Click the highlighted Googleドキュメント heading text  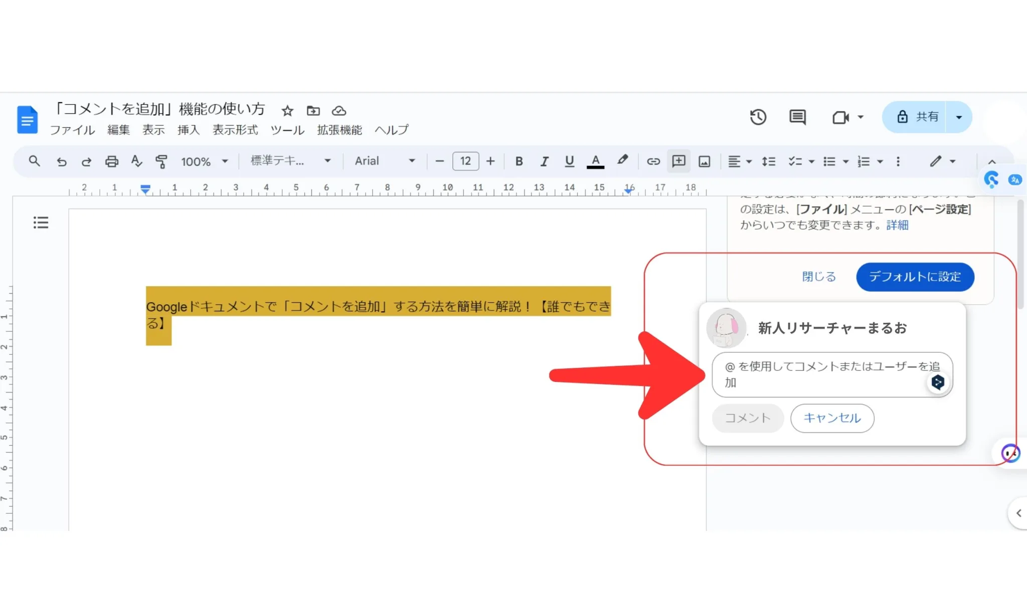click(378, 315)
